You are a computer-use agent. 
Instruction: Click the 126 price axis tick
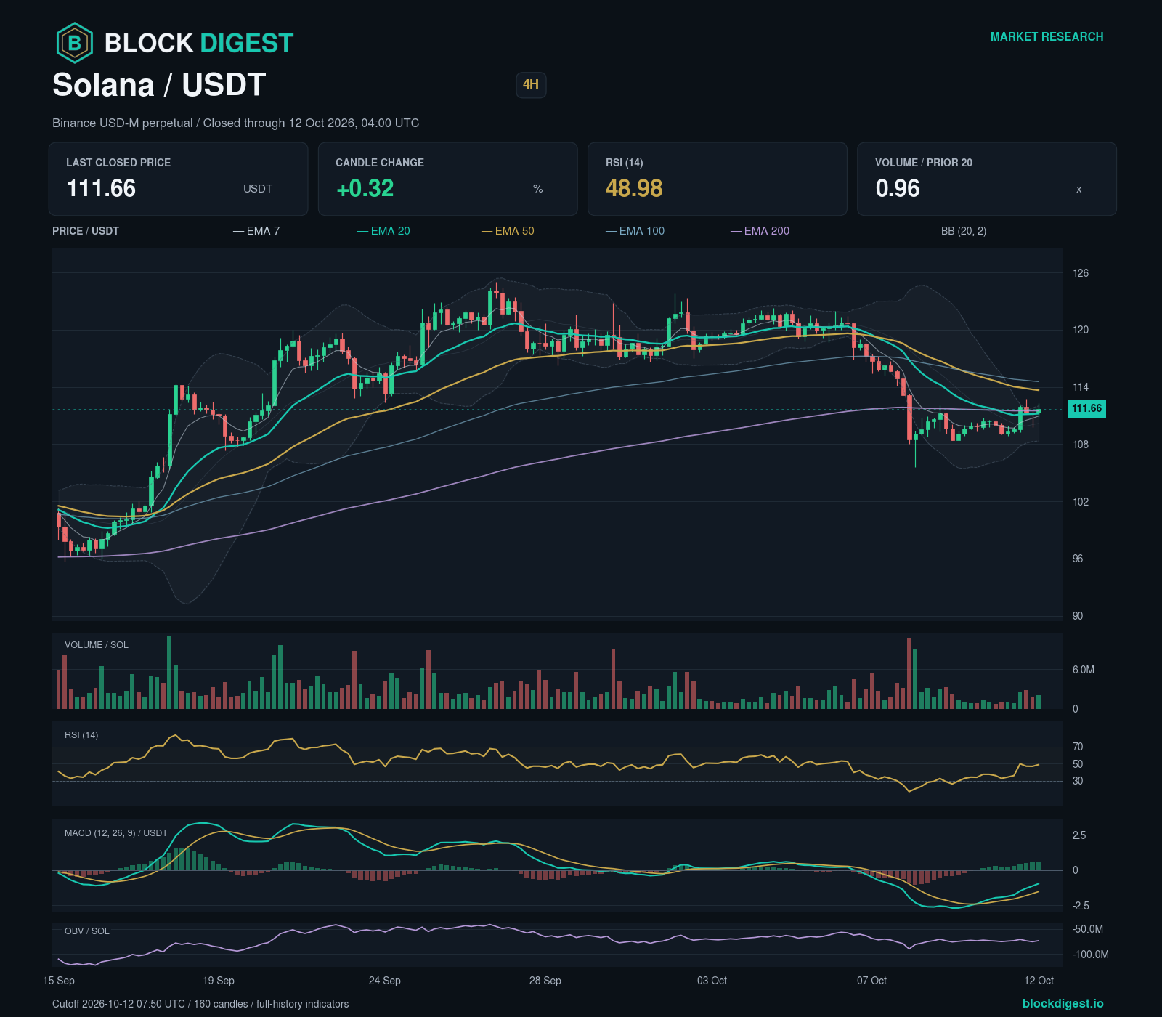[x=1081, y=273]
